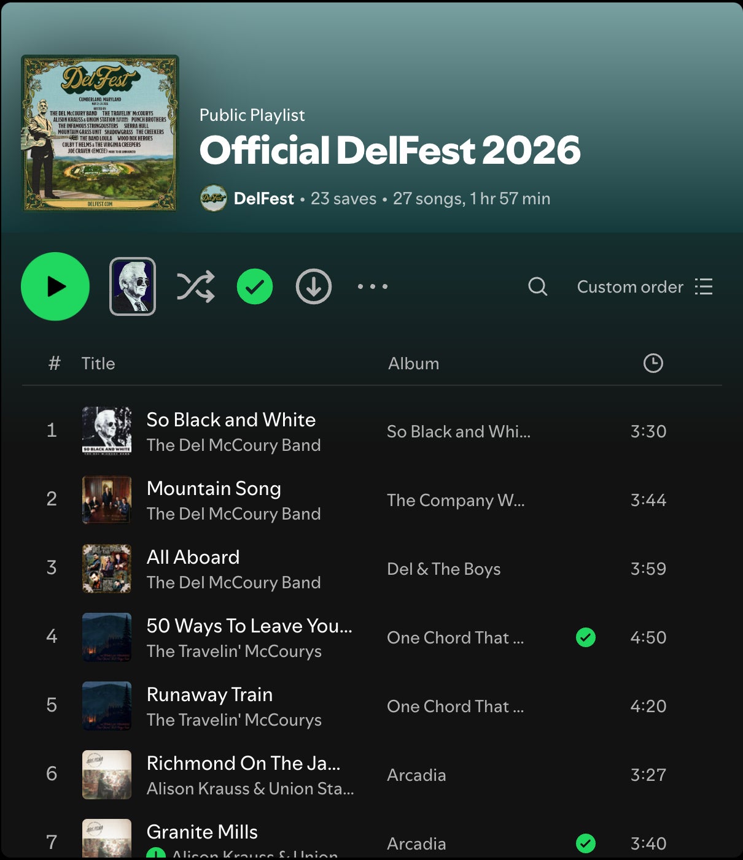Click the 23 saves count

343,199
